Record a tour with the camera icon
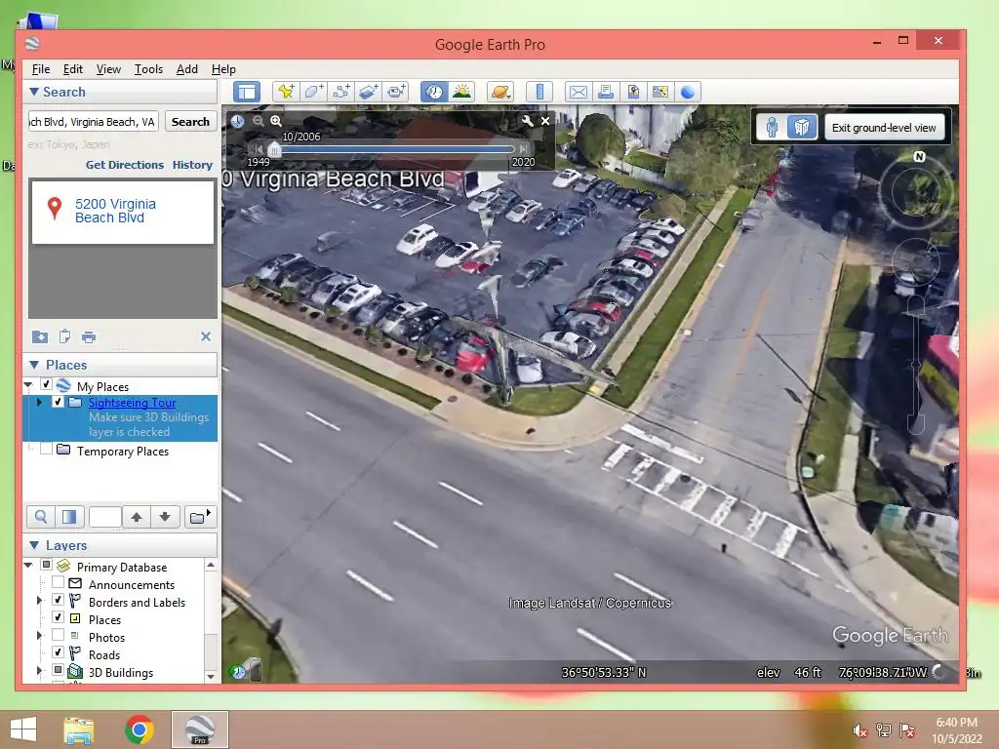The image size is (999, 749). (x=396, y=92)
